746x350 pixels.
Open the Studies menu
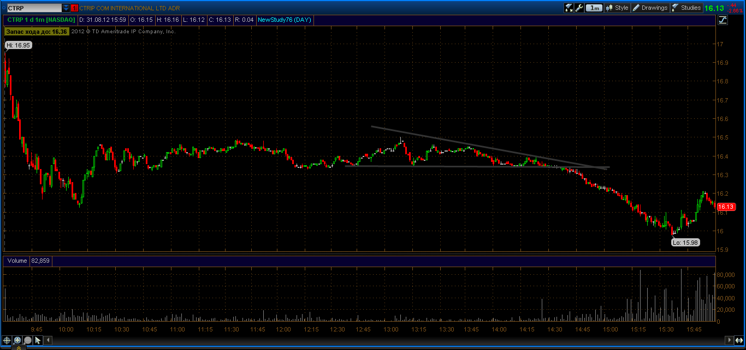686,8
